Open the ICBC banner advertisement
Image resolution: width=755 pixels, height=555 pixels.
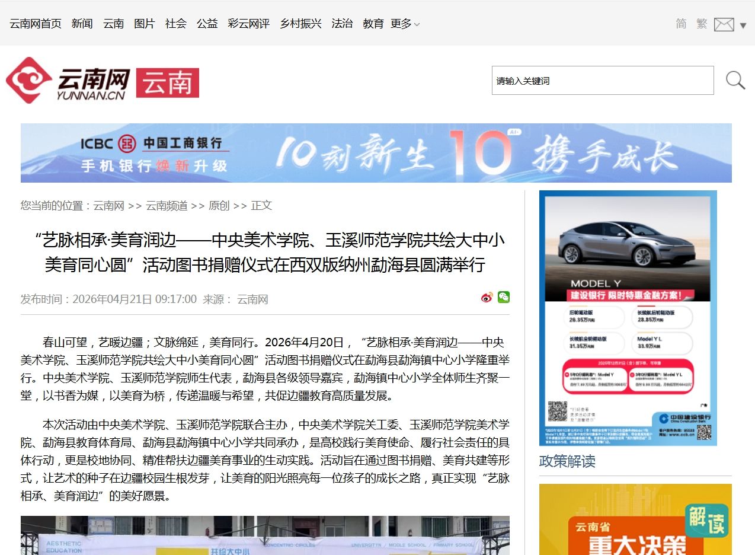(376, 153)
